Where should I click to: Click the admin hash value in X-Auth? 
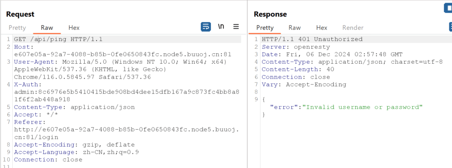tap(127, 95)
